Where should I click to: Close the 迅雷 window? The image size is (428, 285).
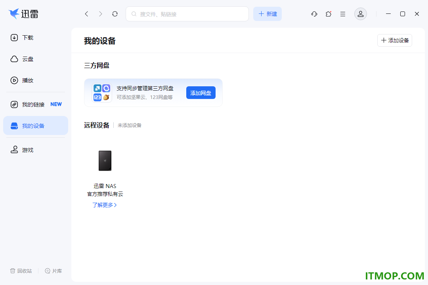pos(417,14)
